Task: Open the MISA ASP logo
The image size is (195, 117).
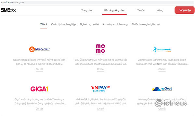Action: pos(39,49)
